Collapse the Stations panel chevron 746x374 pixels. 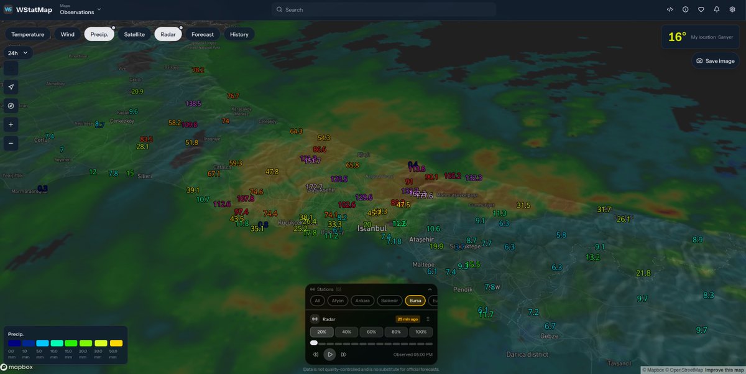(x=430, y=289)
